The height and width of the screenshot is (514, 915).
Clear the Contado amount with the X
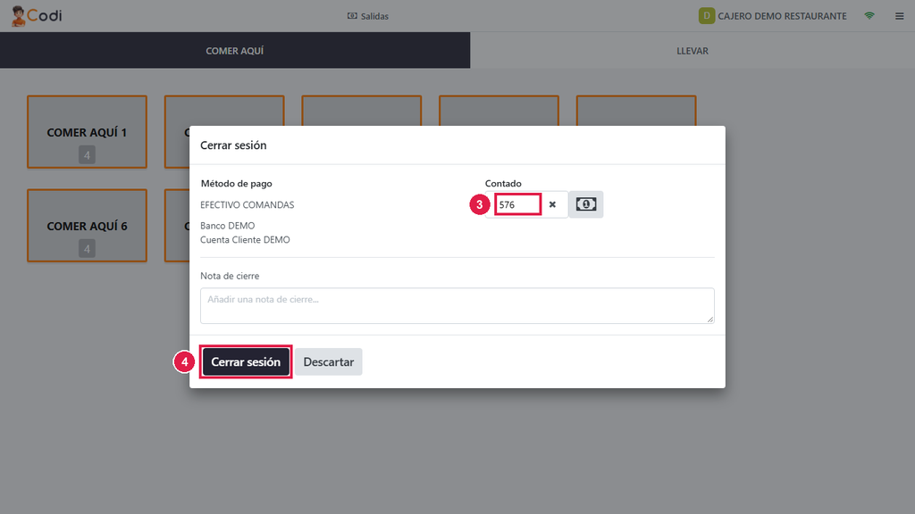tap(552, 204)
